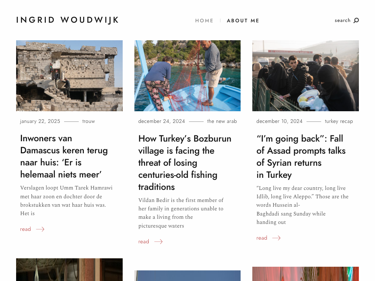Click the arrow next to read under the Assad article
Screen dimensions: 375x281
[276, 238]
